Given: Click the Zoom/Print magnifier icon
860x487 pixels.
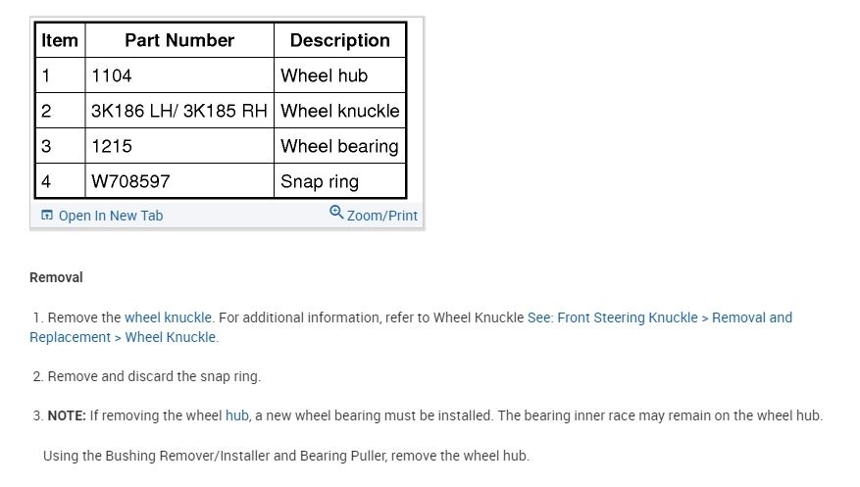Looking at the screenshot, I should [x=336, y=213].
